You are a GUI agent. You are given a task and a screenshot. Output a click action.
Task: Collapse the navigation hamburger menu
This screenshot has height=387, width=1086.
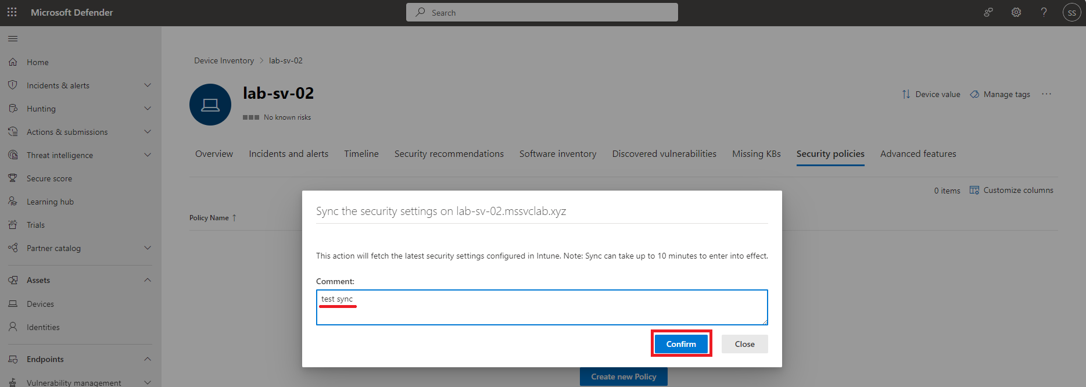[13, 39]
